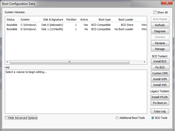
Task: Click the Disk & Signature column header
Action: [x=52, y=20]
